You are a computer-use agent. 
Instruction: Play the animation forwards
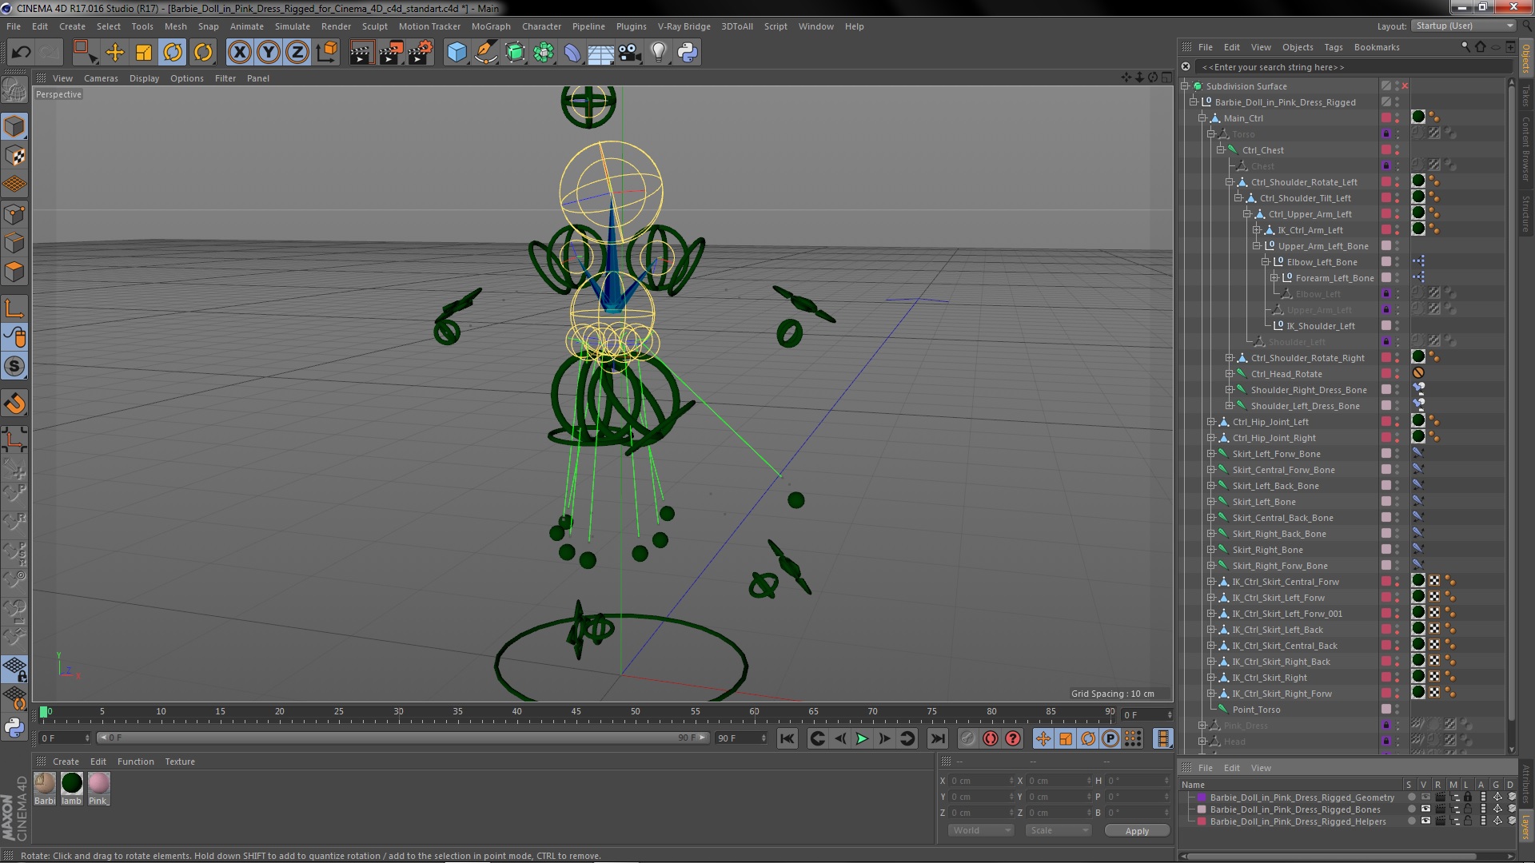tap(862, 738)
